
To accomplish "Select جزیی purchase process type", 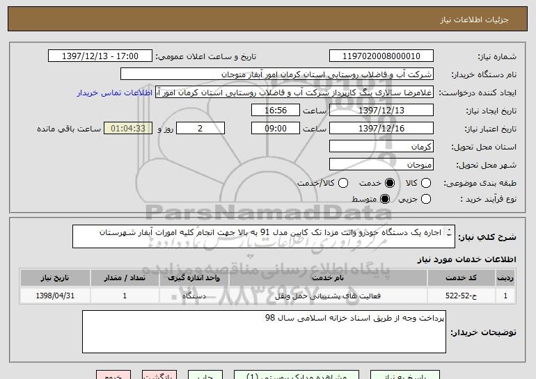I will point(427,200).
